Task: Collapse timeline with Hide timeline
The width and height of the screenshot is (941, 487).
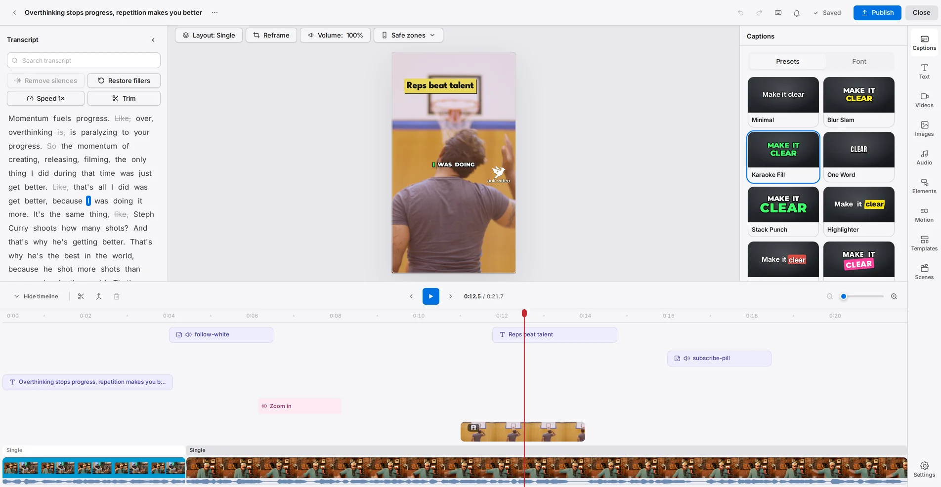Action: [x=36, y=296]
